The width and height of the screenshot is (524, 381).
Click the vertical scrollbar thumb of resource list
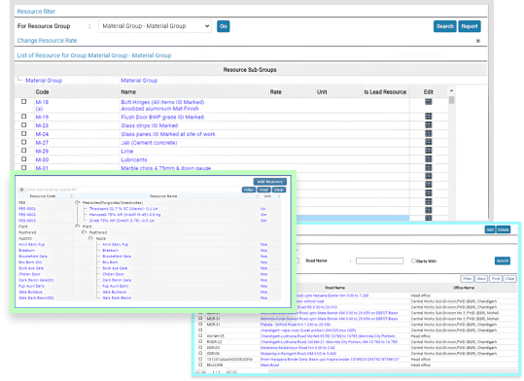(451, 100)
